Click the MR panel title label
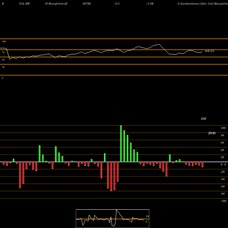 tap(203, 119)
